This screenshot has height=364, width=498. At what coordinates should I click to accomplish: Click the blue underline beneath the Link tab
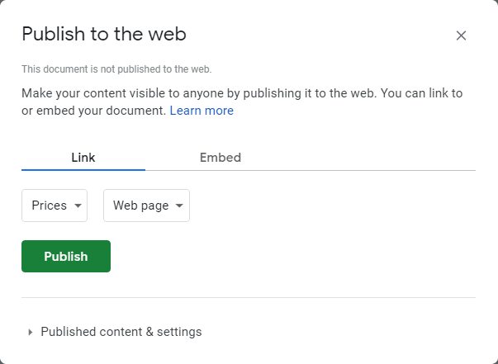click(83, 169)
